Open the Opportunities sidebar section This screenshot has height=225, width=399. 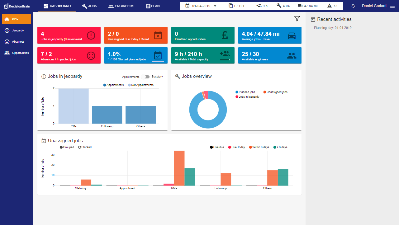click(x=16, y=53)
